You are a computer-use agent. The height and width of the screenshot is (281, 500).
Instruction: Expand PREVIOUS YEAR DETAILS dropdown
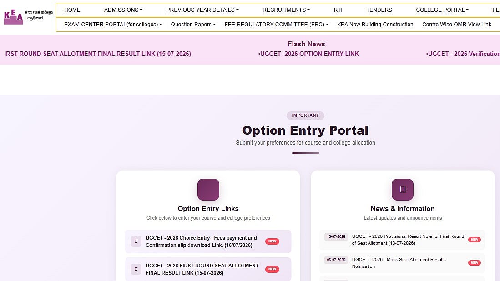coord(202,10)
